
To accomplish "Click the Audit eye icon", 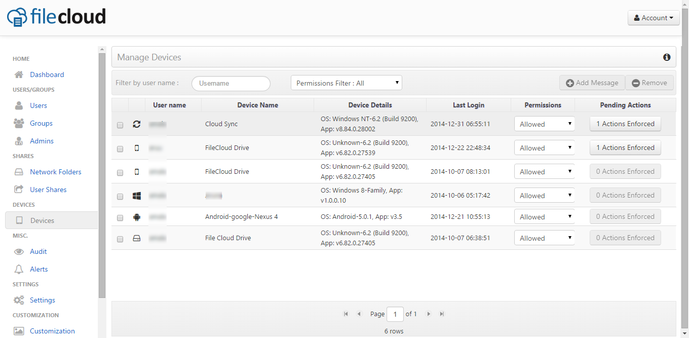I will (x=19, y=251).
